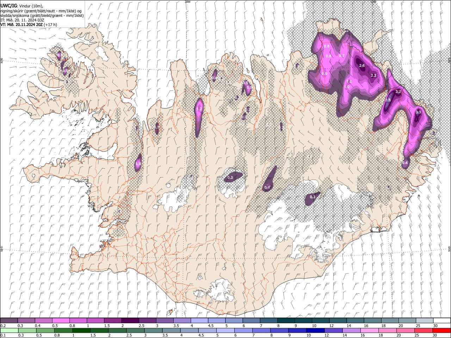The image size is (451, 338).
Task: Select light lavender upper swatch between 4 and 4.5
Action: pos(199,321)
